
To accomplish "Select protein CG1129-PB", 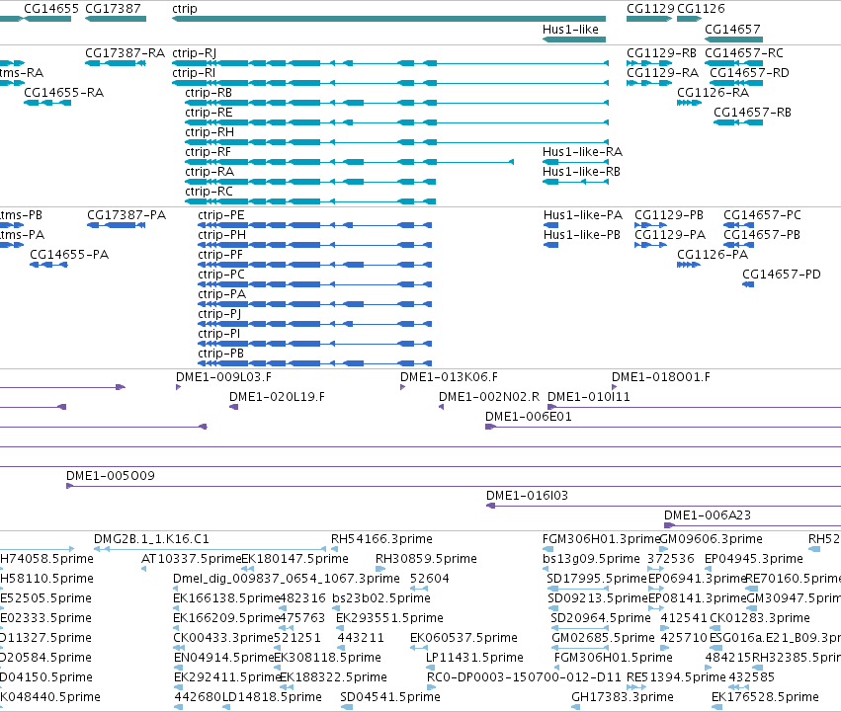I will pos(669,215).
